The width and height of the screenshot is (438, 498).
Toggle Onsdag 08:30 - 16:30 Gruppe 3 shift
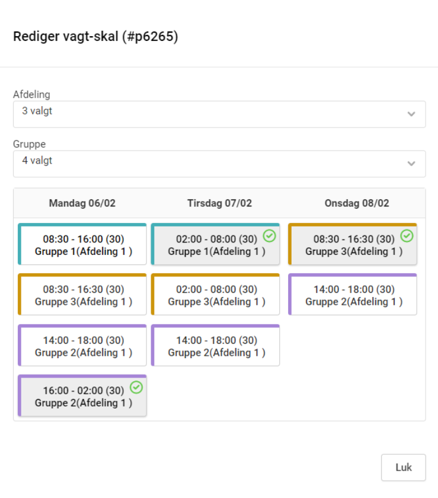[x=353, y=245]
